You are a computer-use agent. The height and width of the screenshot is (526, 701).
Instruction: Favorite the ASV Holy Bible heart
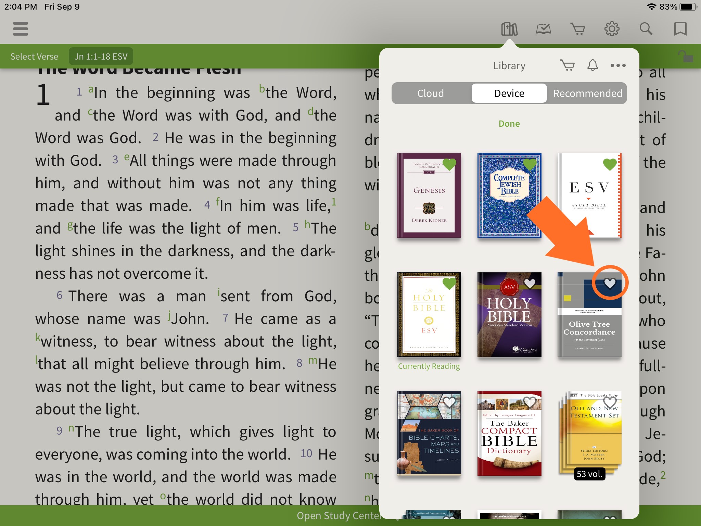pyautogui.click(x=530, y=284)
